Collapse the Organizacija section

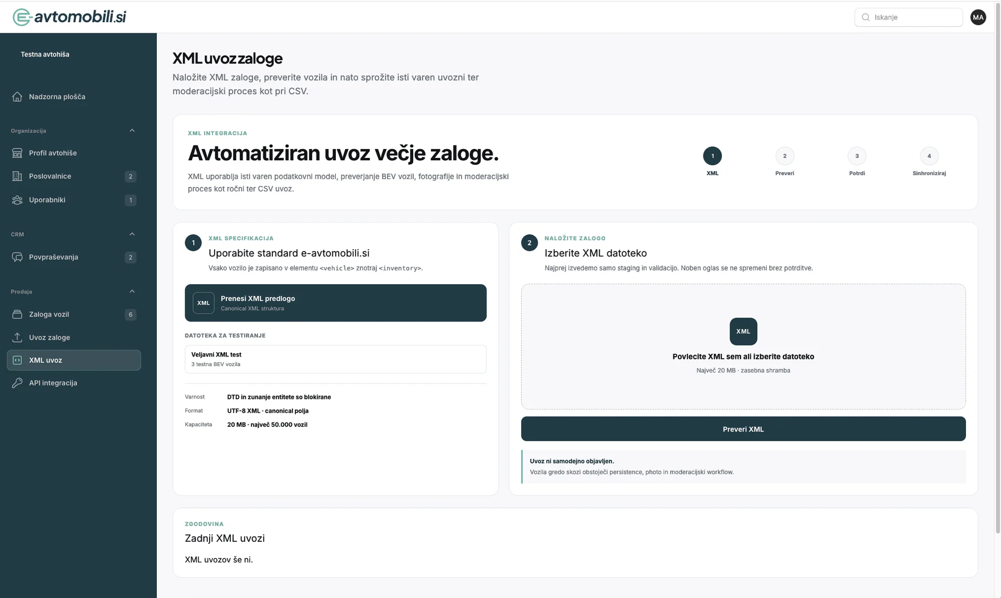tap(132, 131)
